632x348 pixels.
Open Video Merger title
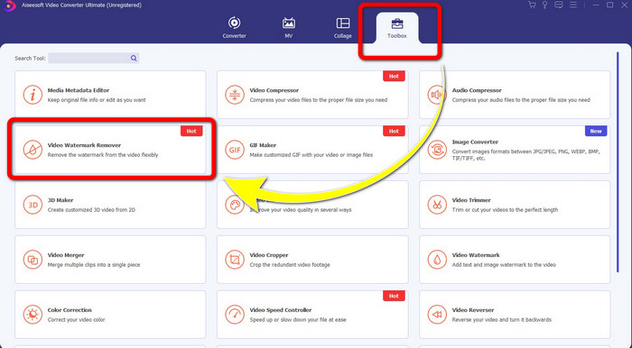click(x=66, y=255)
